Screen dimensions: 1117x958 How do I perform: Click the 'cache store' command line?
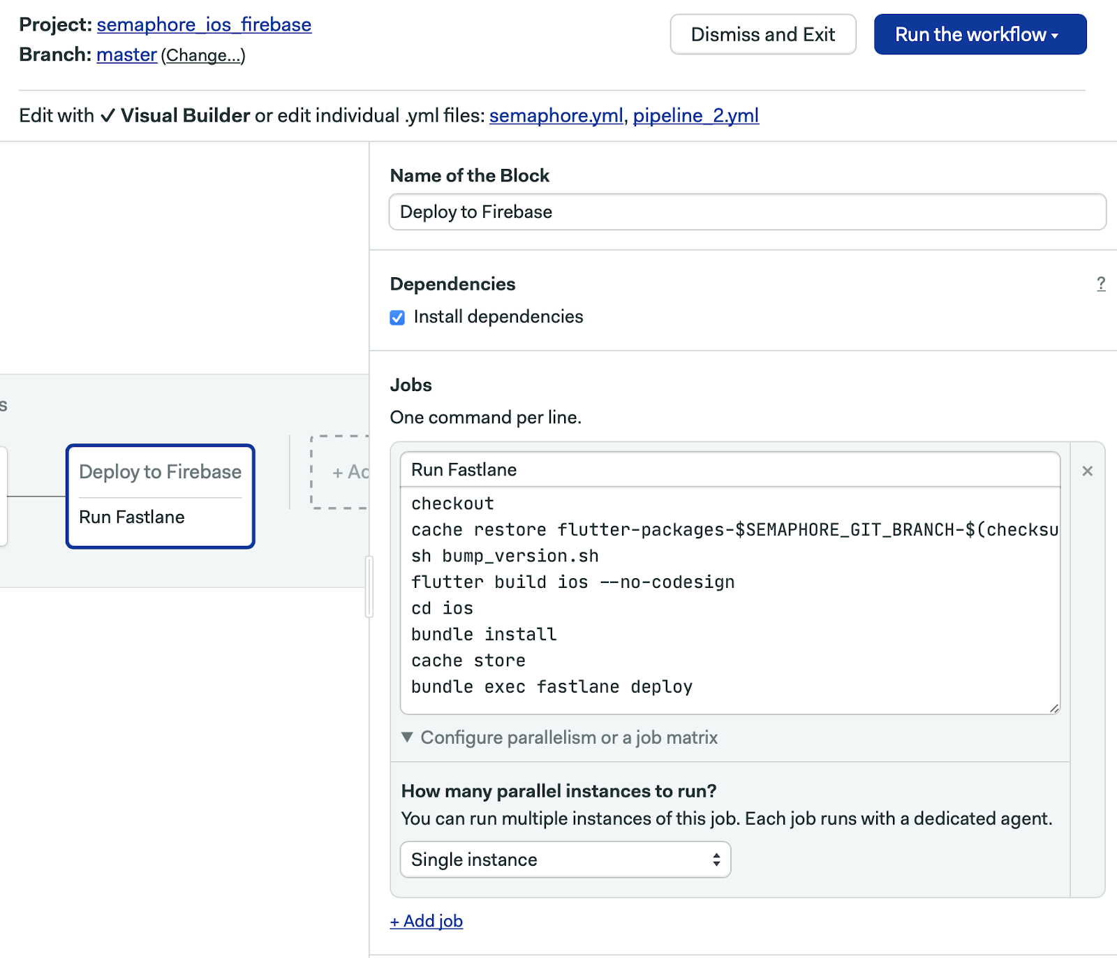coord(468,661)
